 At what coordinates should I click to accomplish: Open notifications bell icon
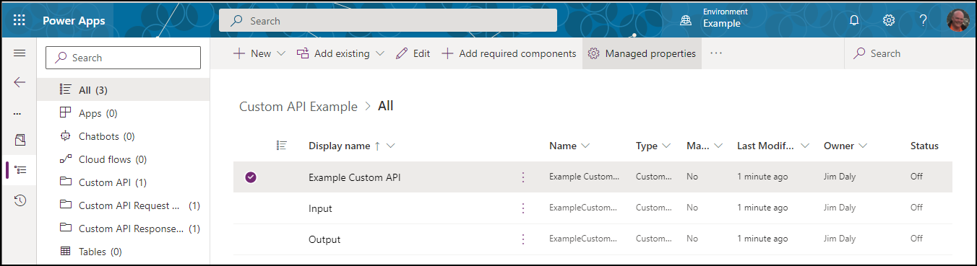[x=854, y=20]
